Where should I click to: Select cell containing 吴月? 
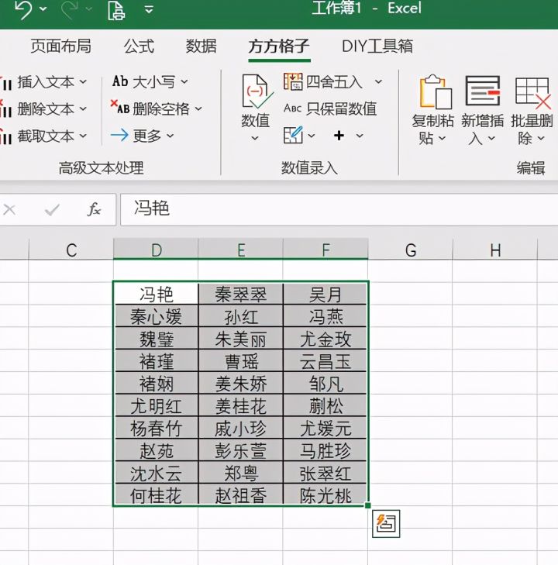point(325,294)
